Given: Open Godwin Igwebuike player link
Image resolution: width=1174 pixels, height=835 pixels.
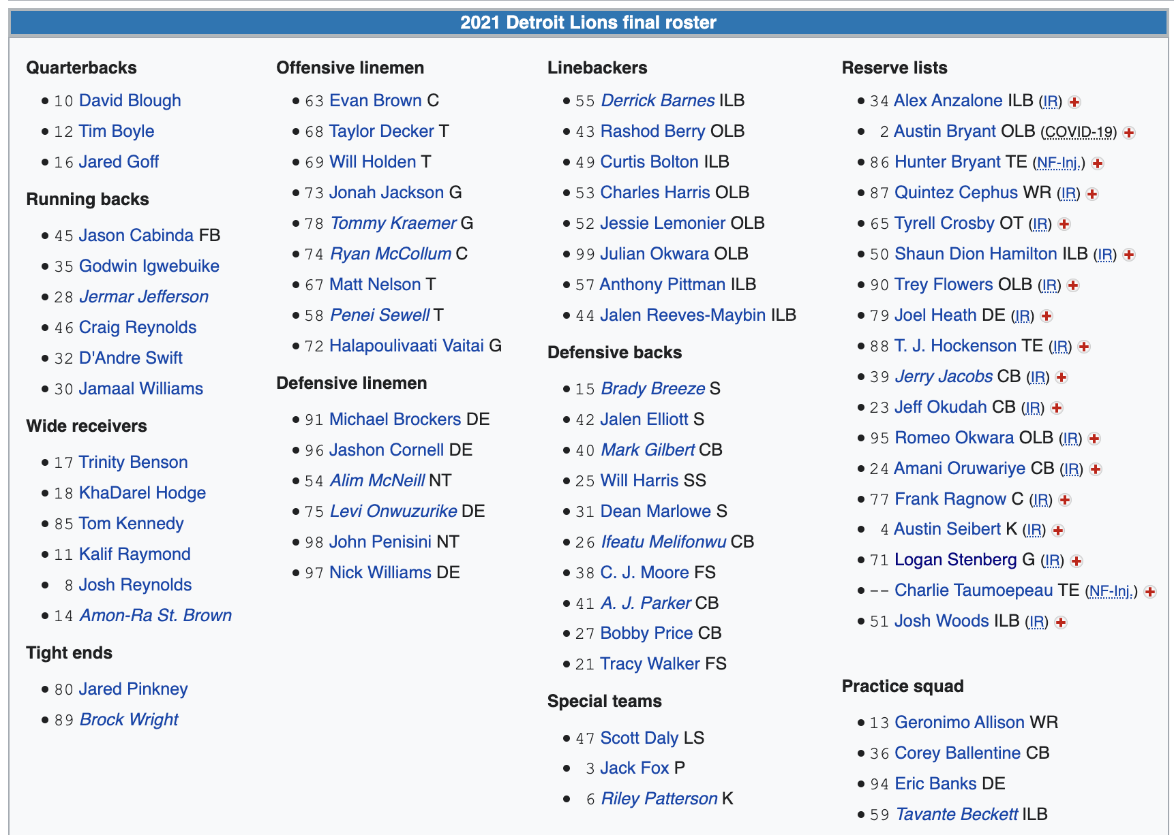Looking at the screenshot, I should (x=149, y=266).
